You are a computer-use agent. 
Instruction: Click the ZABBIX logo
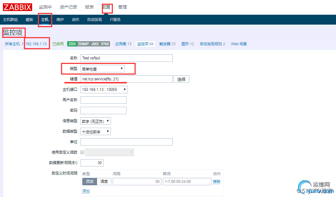(x=17, y=7)
